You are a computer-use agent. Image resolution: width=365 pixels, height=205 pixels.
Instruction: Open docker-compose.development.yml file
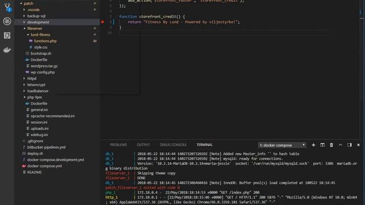56,160
